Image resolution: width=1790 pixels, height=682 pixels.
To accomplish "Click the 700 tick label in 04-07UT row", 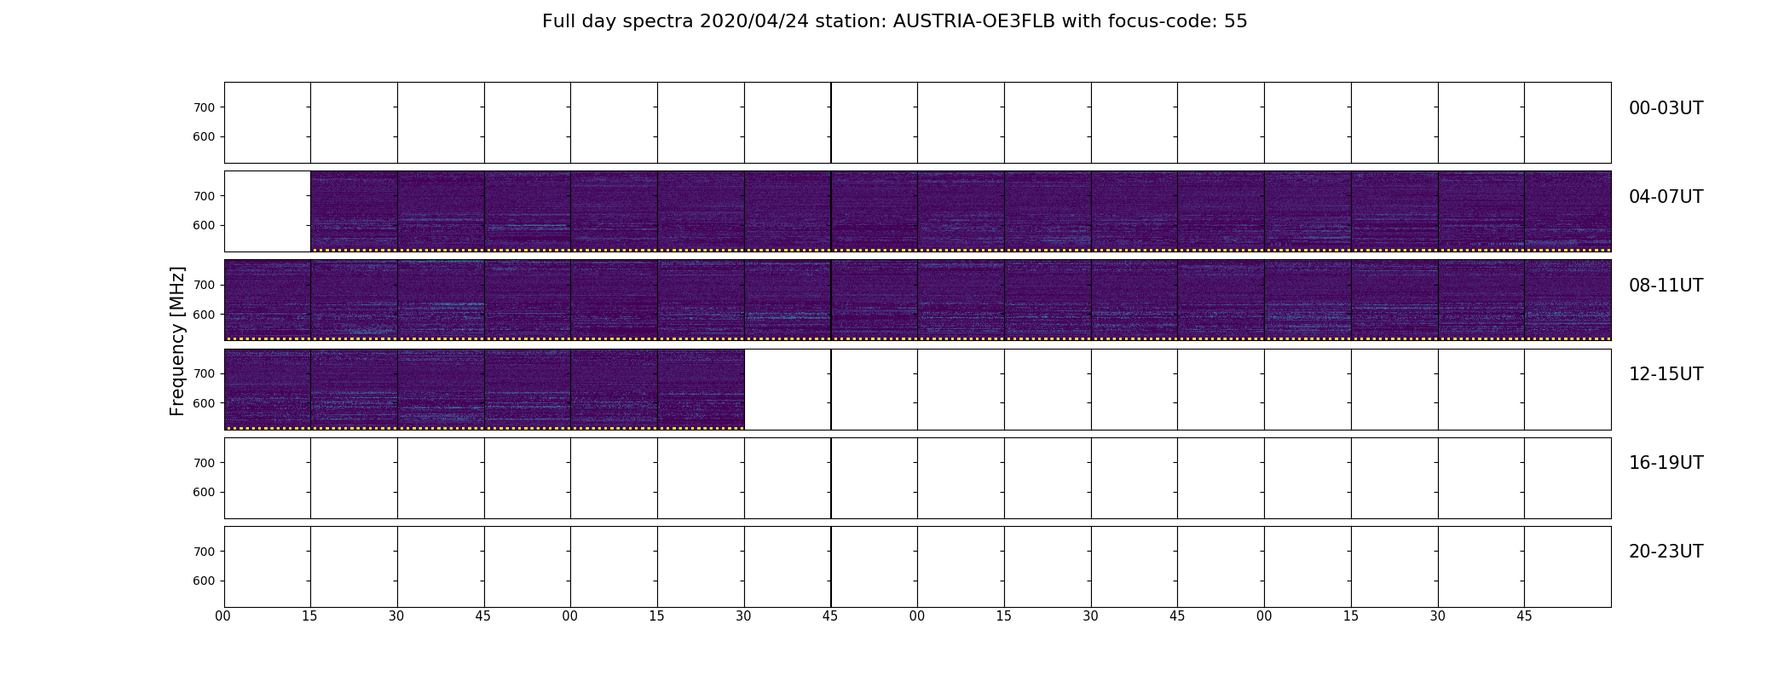I will click(204, 196).
